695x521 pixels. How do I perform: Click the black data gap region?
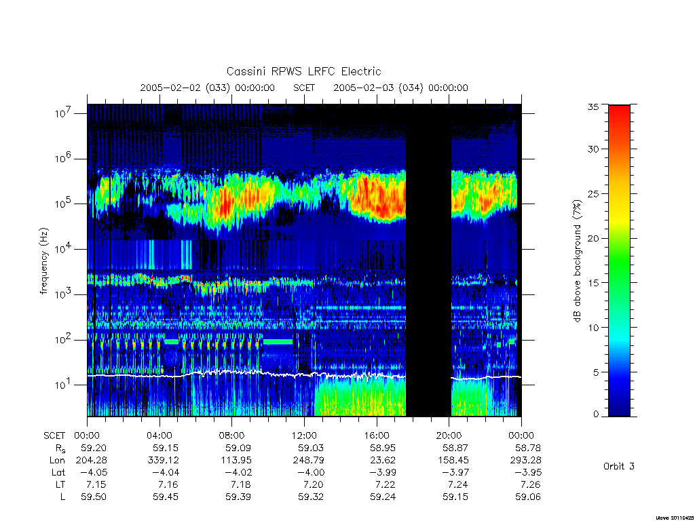(428, 260)
